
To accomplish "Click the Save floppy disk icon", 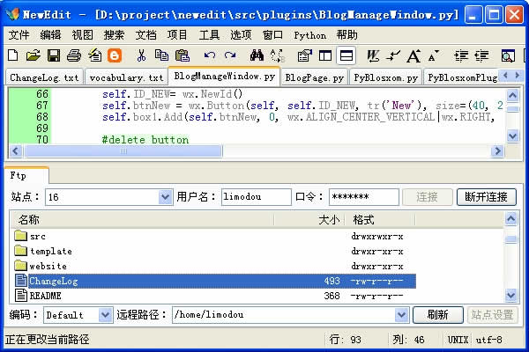I will (x=53, y=55).
